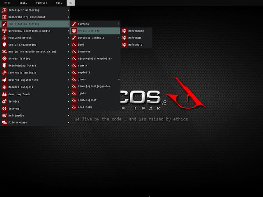The image size is (263, 197).
Task: Click the Malware Analysis bug icon
Action: tap(5, 87)
